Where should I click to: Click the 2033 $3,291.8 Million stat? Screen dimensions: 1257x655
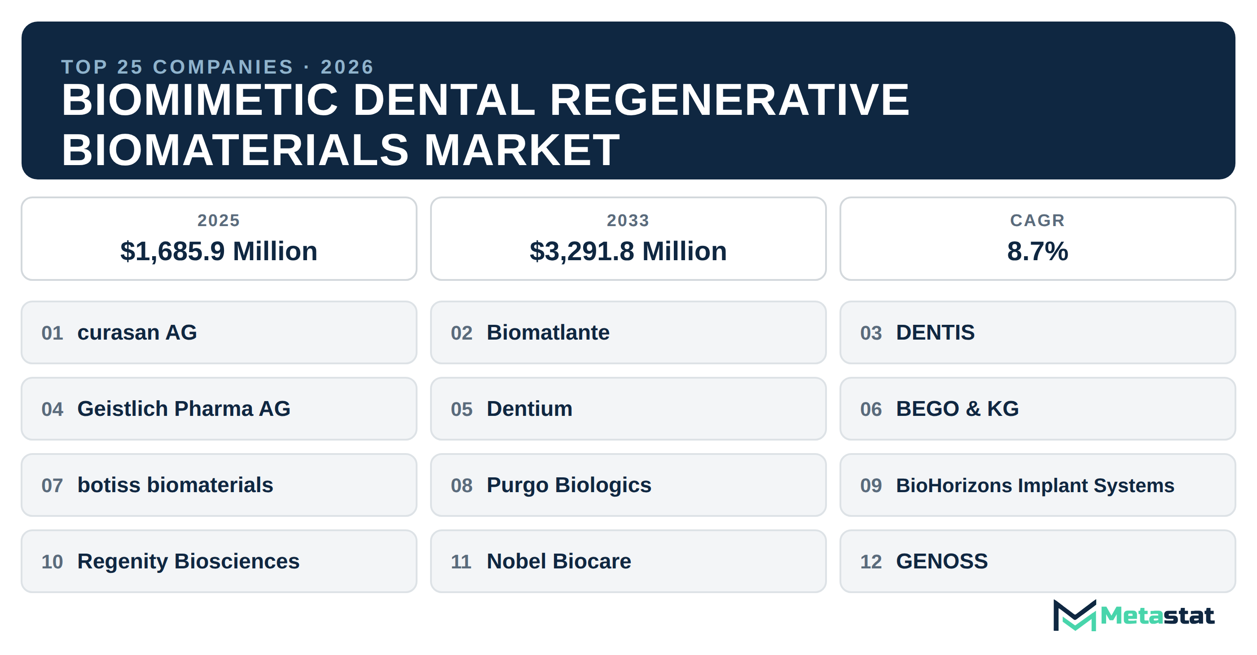[x=628, y=239]
